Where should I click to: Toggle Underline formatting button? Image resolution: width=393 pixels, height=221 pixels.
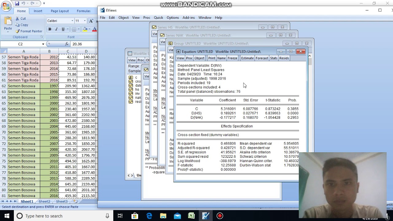point(63,29)
